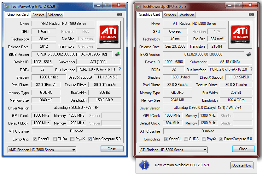Click the 894 MHz default clock value

172,123
